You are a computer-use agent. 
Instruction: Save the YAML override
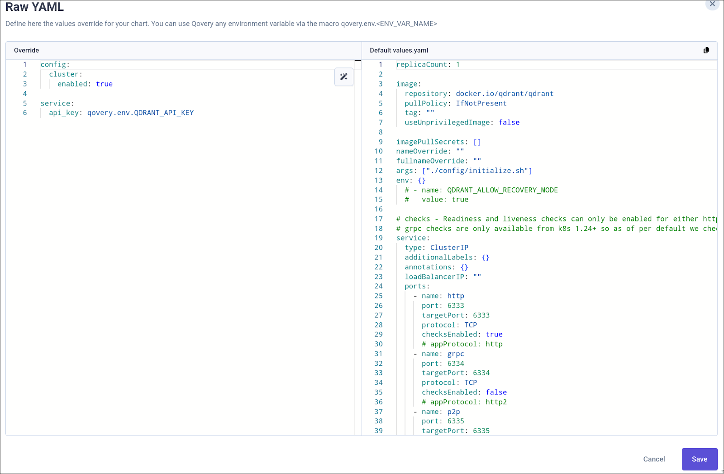coord(700,459)
